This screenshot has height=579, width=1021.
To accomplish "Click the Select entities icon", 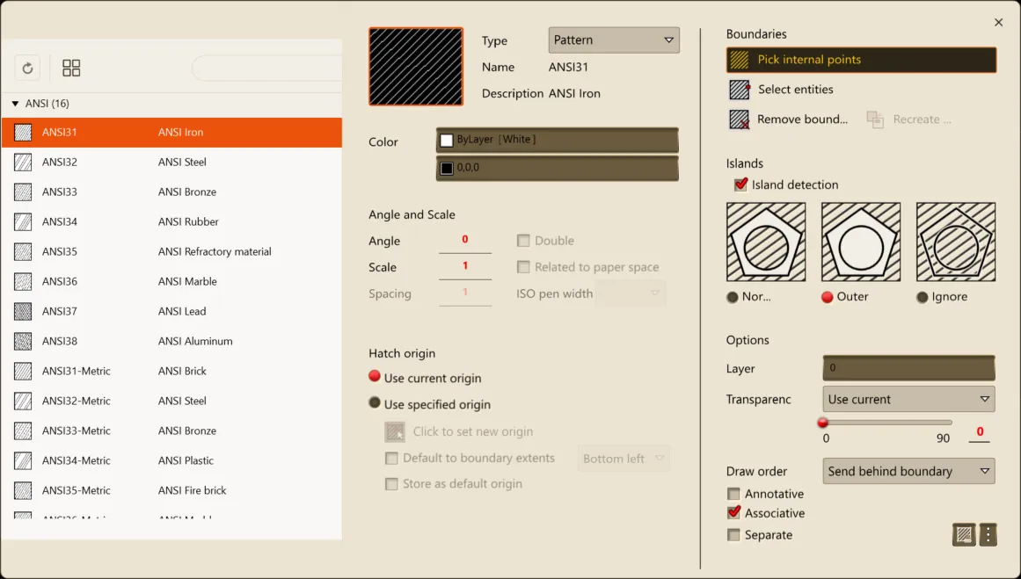I will 740,90.
